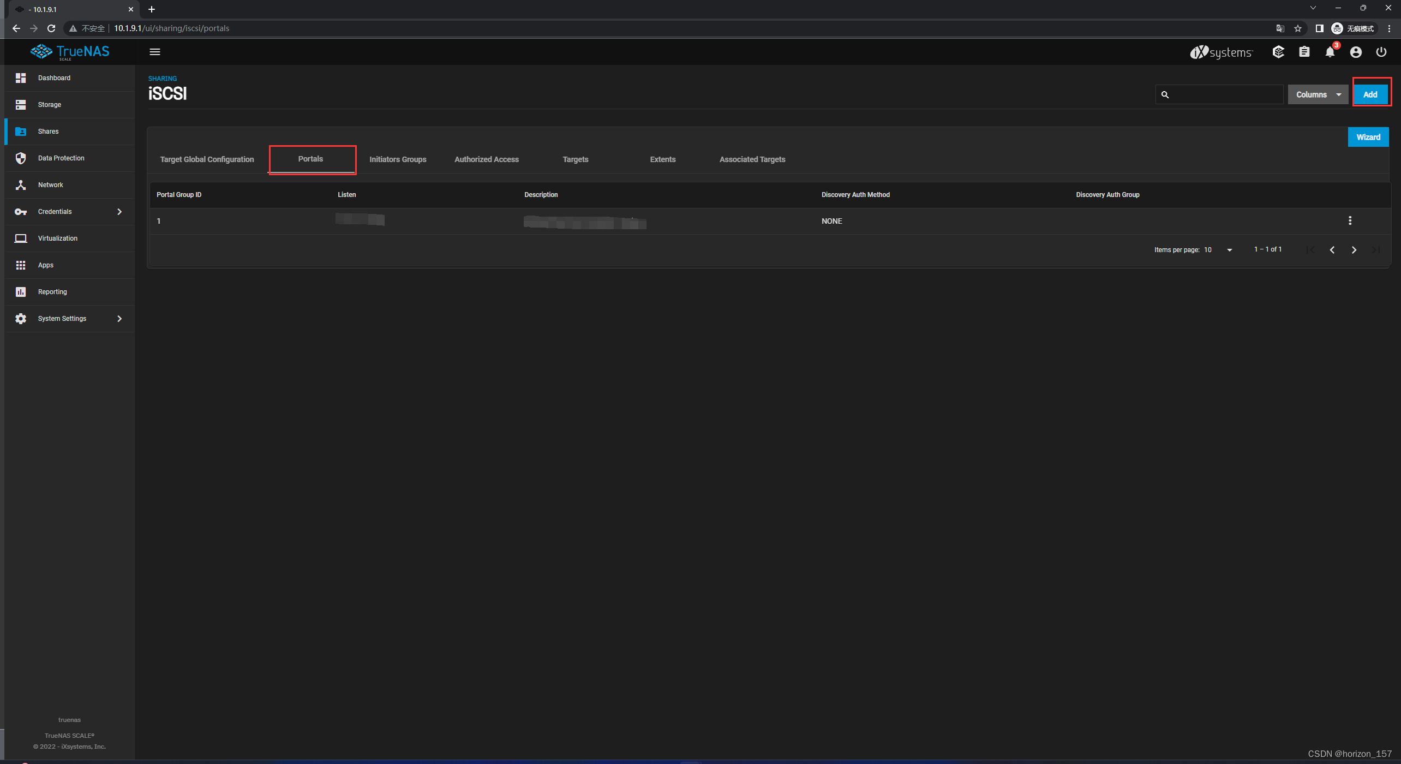Open the jobs clipboard icon

(1304, 52)
